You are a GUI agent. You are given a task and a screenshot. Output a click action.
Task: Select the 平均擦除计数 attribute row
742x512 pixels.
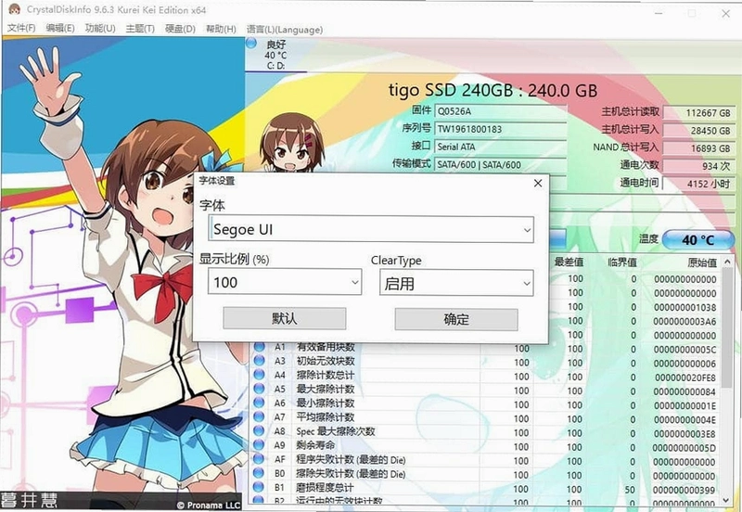[485, 417]
